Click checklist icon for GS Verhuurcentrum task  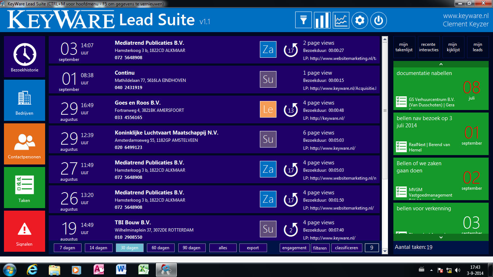[x=401, y=102]
